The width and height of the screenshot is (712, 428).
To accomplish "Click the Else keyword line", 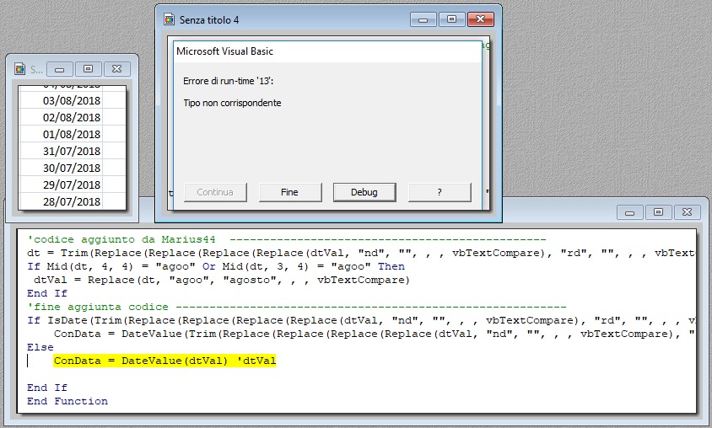I will pyautogui.click(x=40, y=347).
